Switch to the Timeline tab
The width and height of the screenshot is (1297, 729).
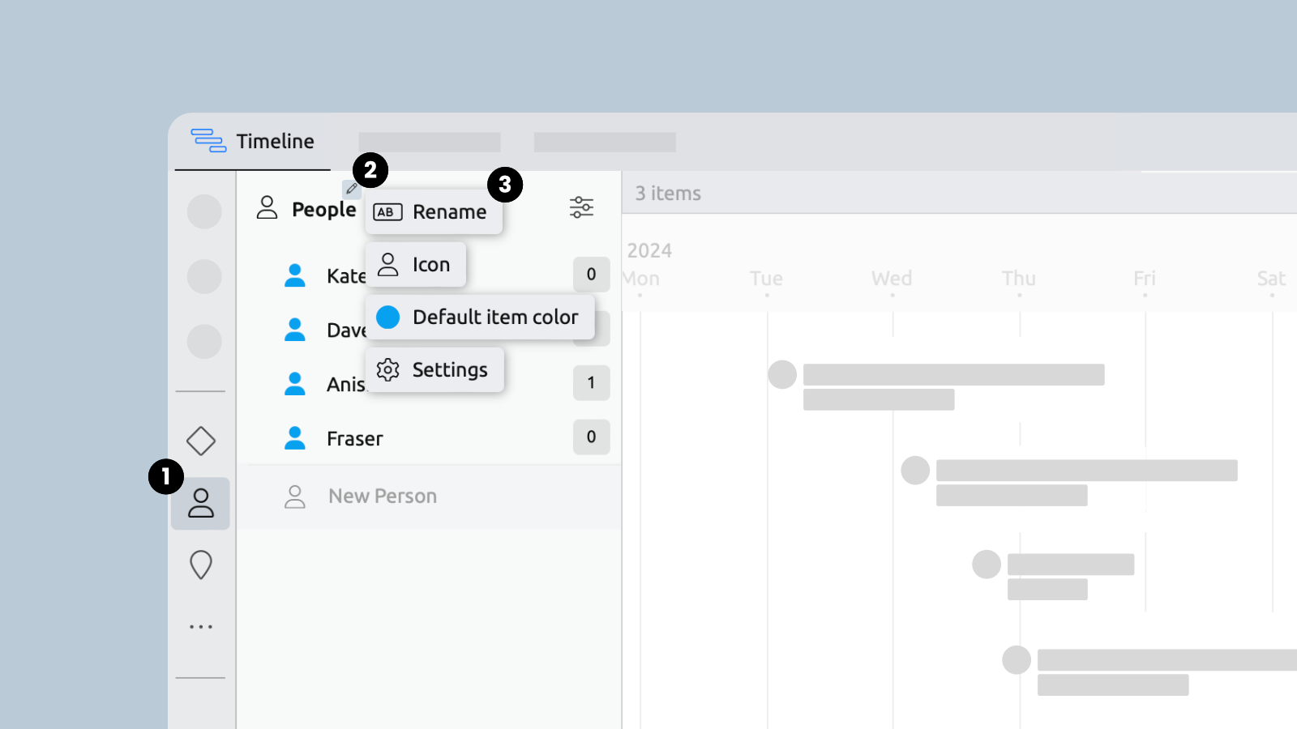[x=253, y=141]
